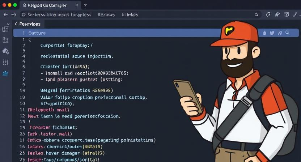The width and height of the screenshot is (301, 162).
Task: Click the trash icon in the Gotture header row
Action: 264,33
